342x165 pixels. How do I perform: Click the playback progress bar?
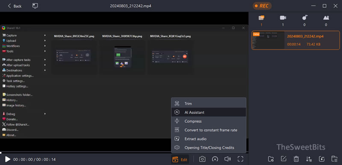124,153
